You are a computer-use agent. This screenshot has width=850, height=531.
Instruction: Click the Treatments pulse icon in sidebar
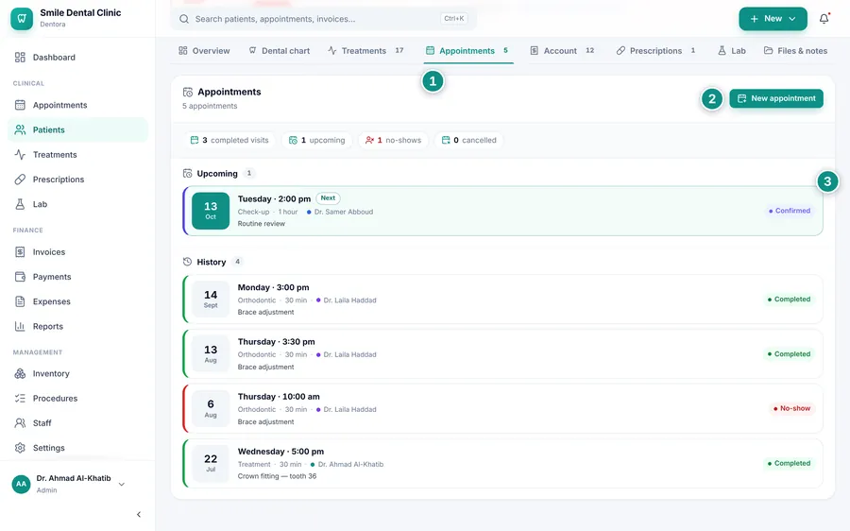[20, 155]
